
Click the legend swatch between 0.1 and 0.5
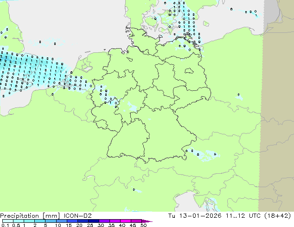(8, 221)
